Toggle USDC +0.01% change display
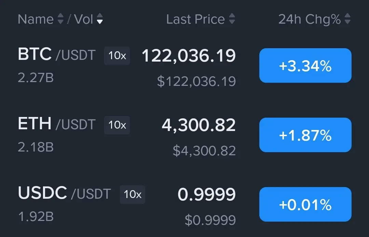This screenshot has width=369, height=237. (x=305, y=204)
